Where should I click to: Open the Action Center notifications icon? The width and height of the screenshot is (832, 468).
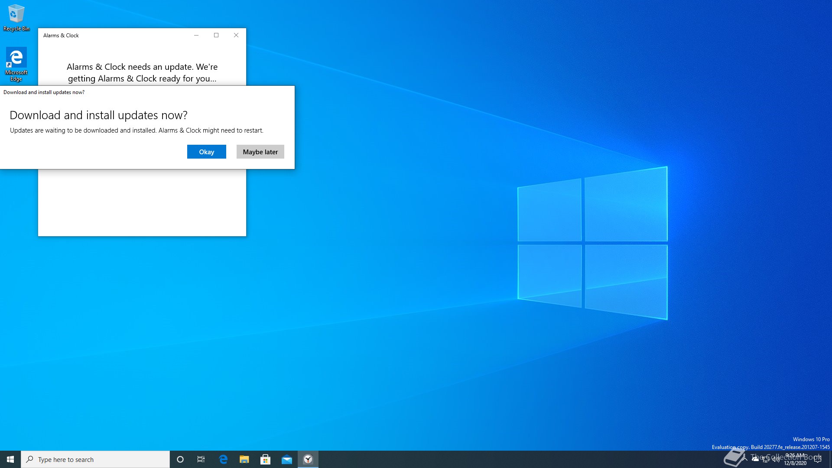(x=818, y=459)
